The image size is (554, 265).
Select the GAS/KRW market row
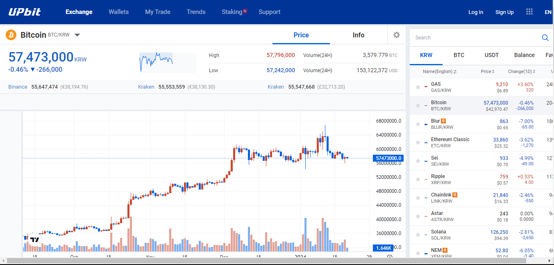(482, 87)
